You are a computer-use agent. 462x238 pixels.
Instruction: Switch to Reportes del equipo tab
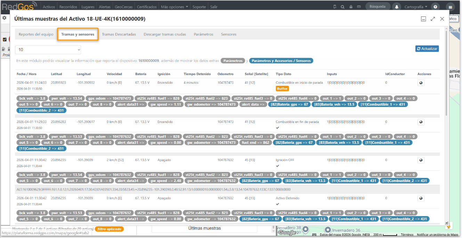[x=36, y=34]
